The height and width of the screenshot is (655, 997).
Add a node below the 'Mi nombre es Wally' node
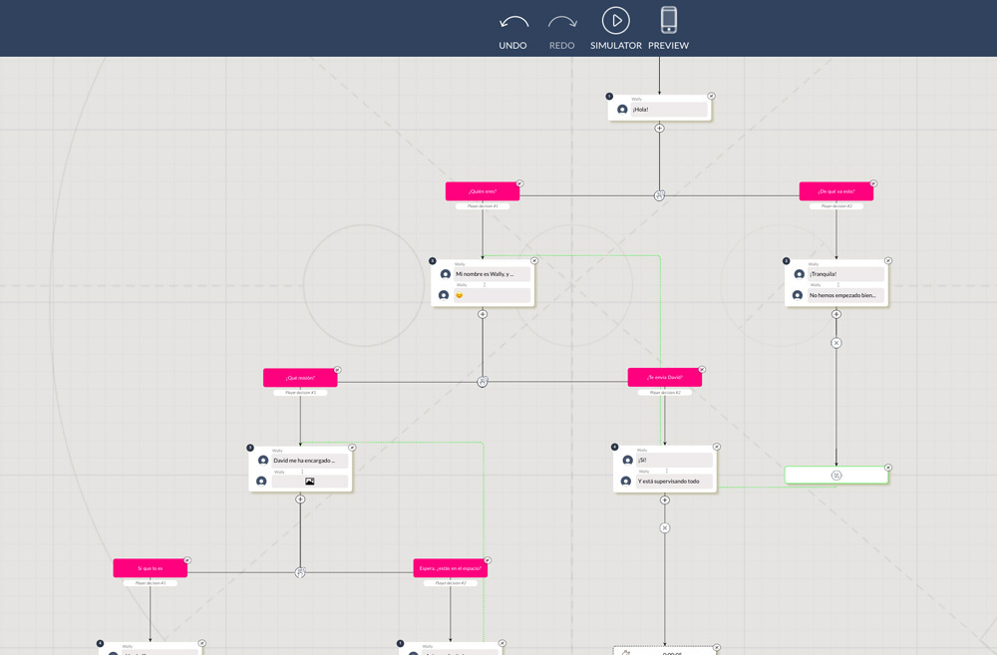tap(483, 314)
